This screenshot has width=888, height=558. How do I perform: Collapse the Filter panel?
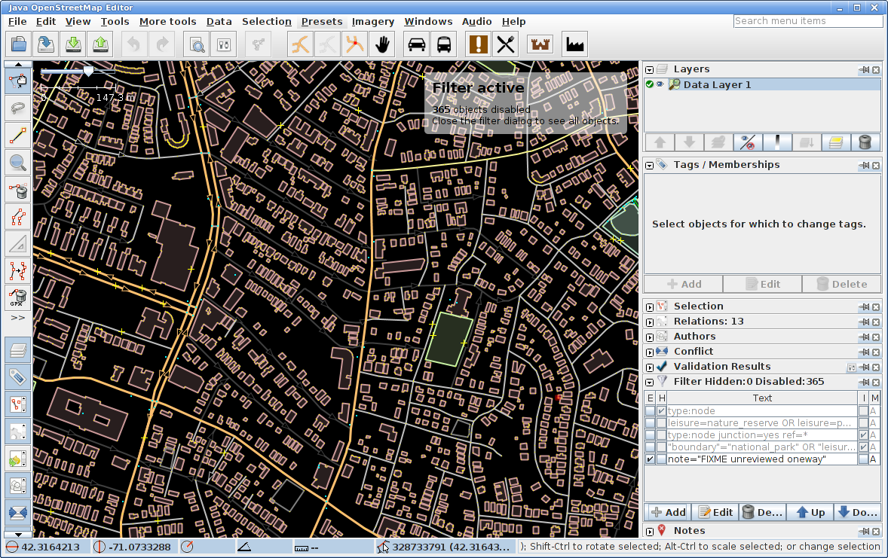650,382
